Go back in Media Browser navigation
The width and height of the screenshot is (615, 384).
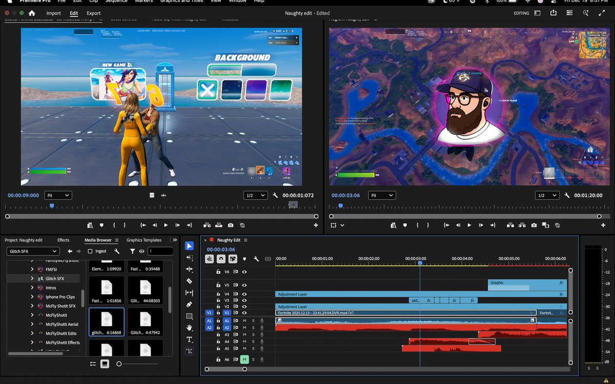point(70,251)
